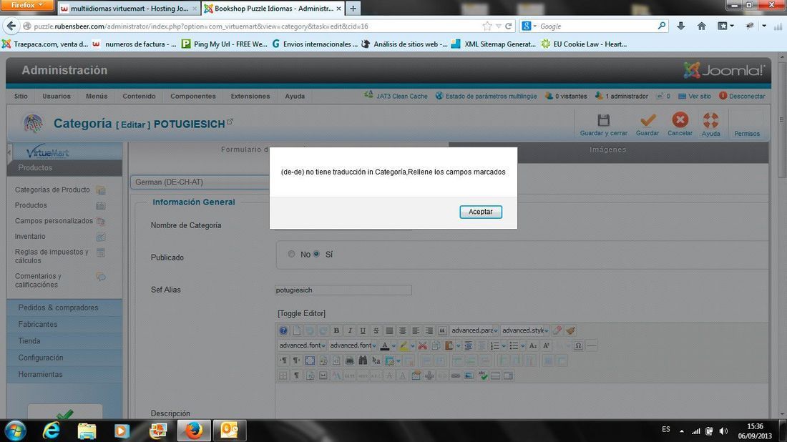Open the highlight color picker arrow
The width and height of the screenshot is (787, 442).
413,345
